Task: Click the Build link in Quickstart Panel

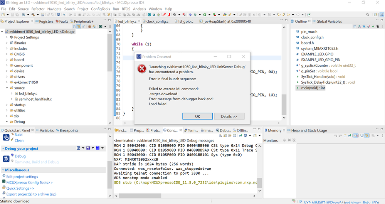Action: 18,135
